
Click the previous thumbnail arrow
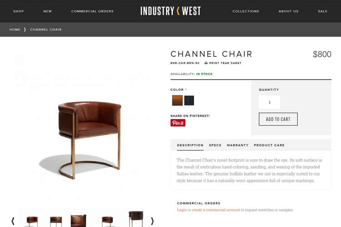(13, 221)
